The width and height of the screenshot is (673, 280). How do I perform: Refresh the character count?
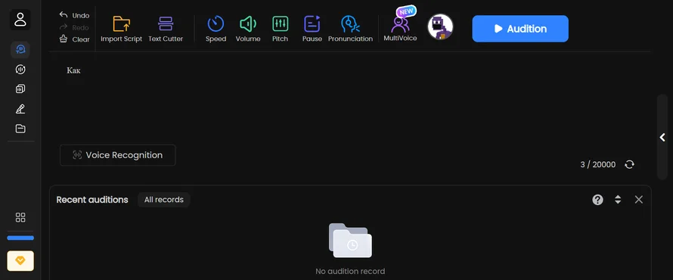coord(629,164)
